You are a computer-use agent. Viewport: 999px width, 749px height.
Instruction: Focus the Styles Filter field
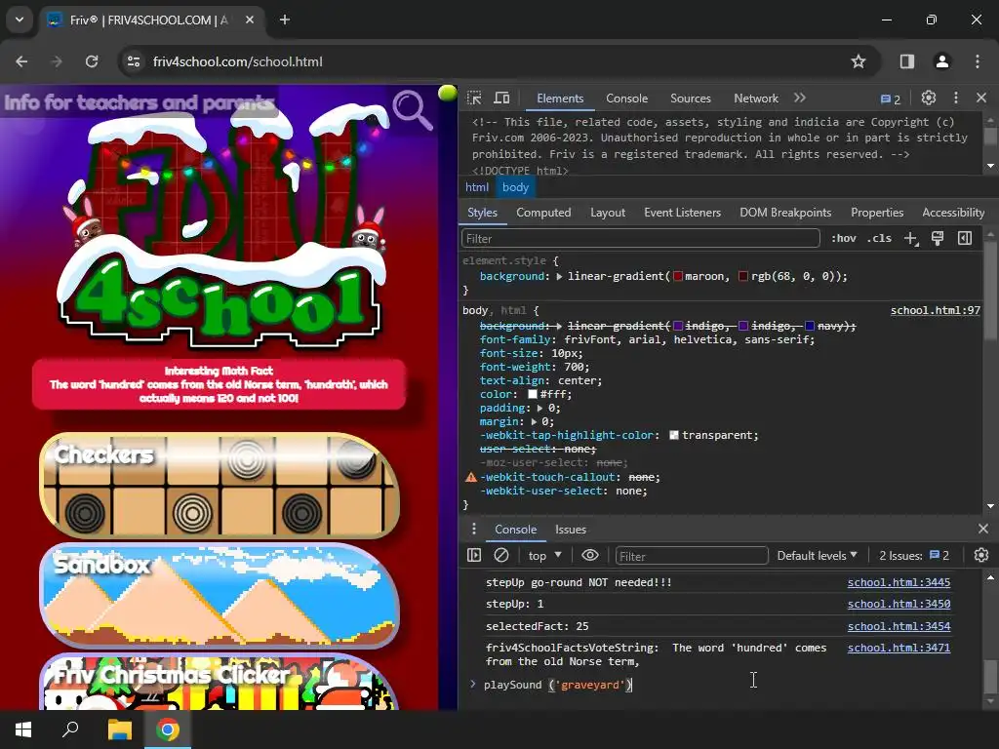(x=640, y=239)
